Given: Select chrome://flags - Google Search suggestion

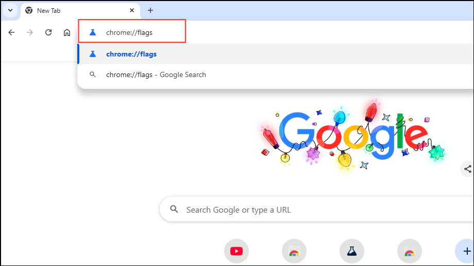Looking at the screenshot, I should point(276,74).
